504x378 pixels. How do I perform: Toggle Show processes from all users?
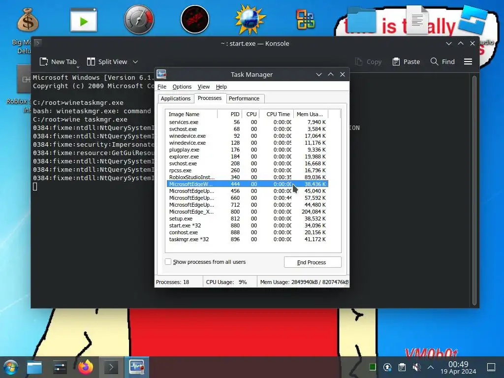click(x=168, y=262)
